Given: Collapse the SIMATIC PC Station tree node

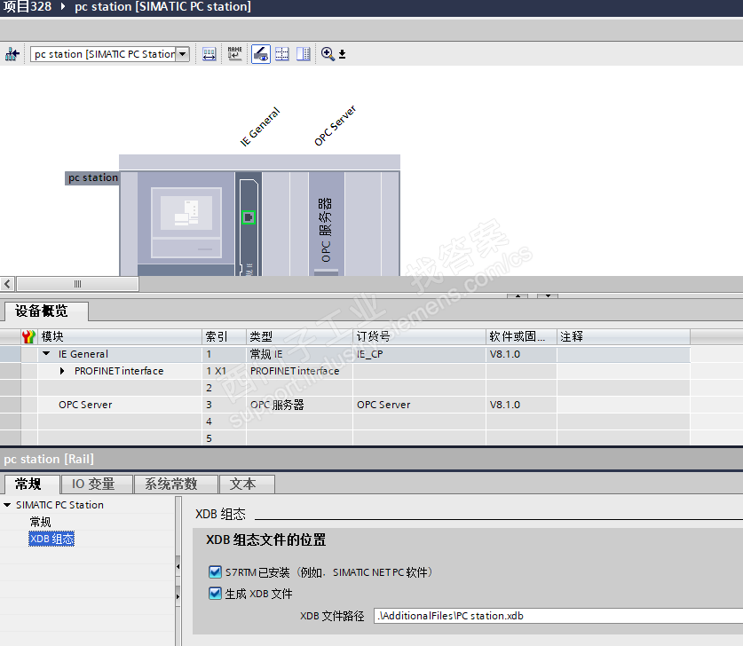Looking at the screenshot, I should (7, 505).
